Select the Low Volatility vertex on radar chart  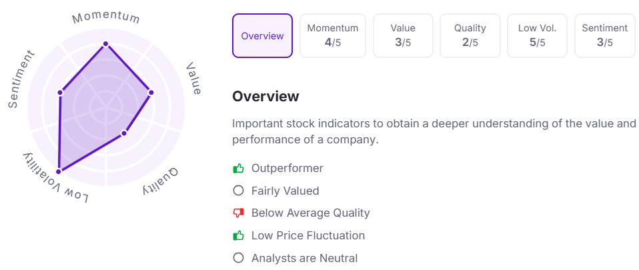tap(59, 171)
